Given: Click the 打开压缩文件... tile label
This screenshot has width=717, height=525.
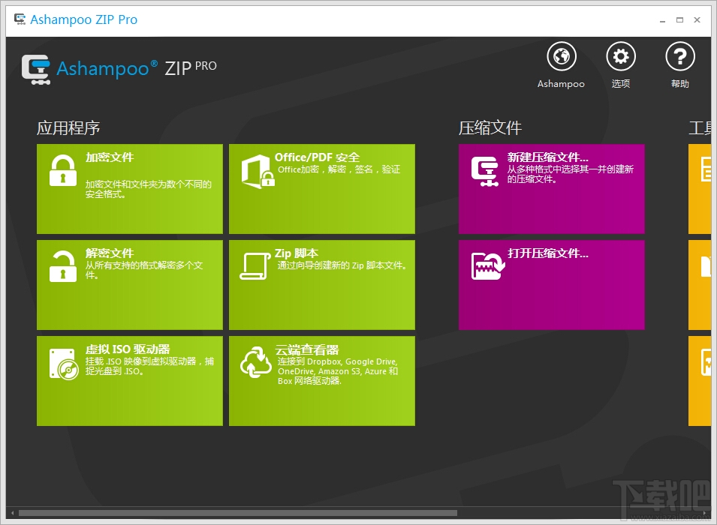Looking at the screenshot, I should 548,253.
